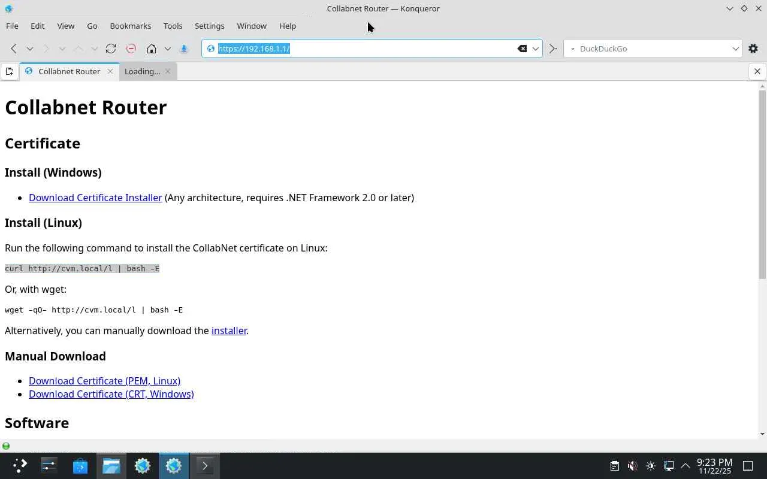Screen dimensions: 767x479
Task: Open the Tools menu
Action: [173, 26]
